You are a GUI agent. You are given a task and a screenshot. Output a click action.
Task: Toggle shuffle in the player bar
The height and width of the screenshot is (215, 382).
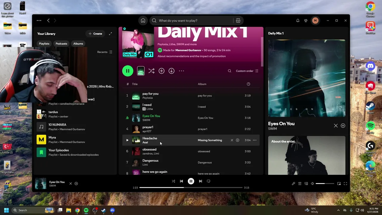pyautogui.click(x=173, y=181)
